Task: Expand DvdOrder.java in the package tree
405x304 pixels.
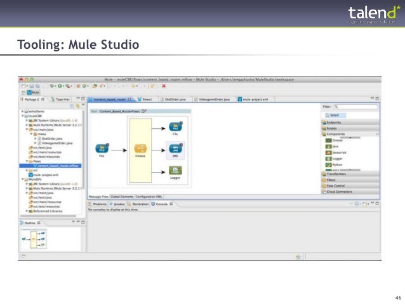Action: (x=36, y=138)
